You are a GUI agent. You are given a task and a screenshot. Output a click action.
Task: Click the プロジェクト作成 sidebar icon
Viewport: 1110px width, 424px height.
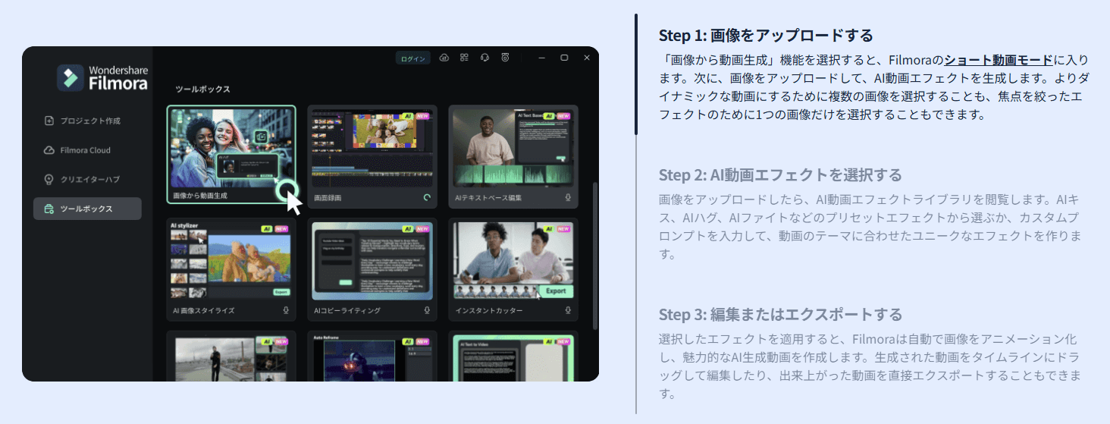coord(49,121)
